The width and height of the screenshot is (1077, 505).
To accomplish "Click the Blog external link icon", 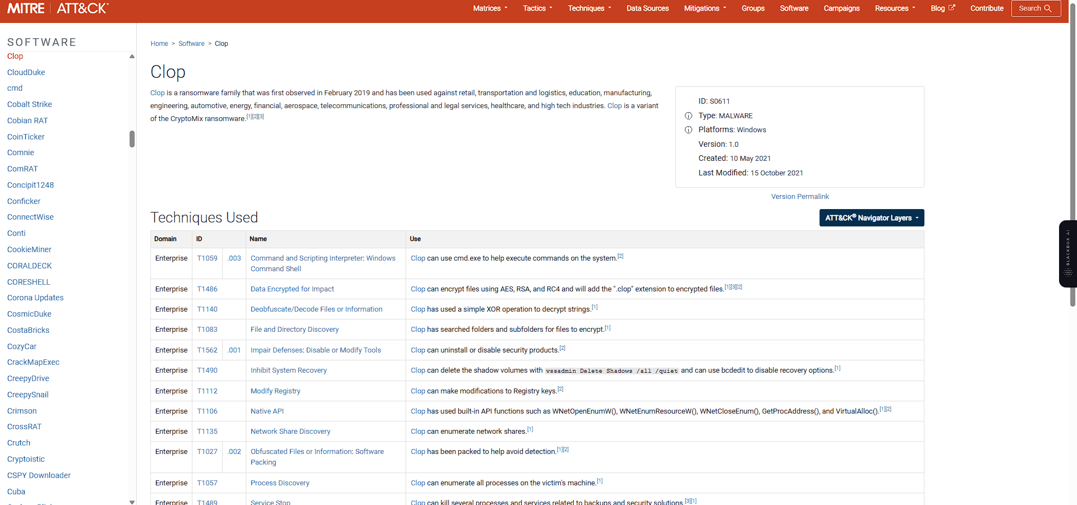I will click(951, 8).
